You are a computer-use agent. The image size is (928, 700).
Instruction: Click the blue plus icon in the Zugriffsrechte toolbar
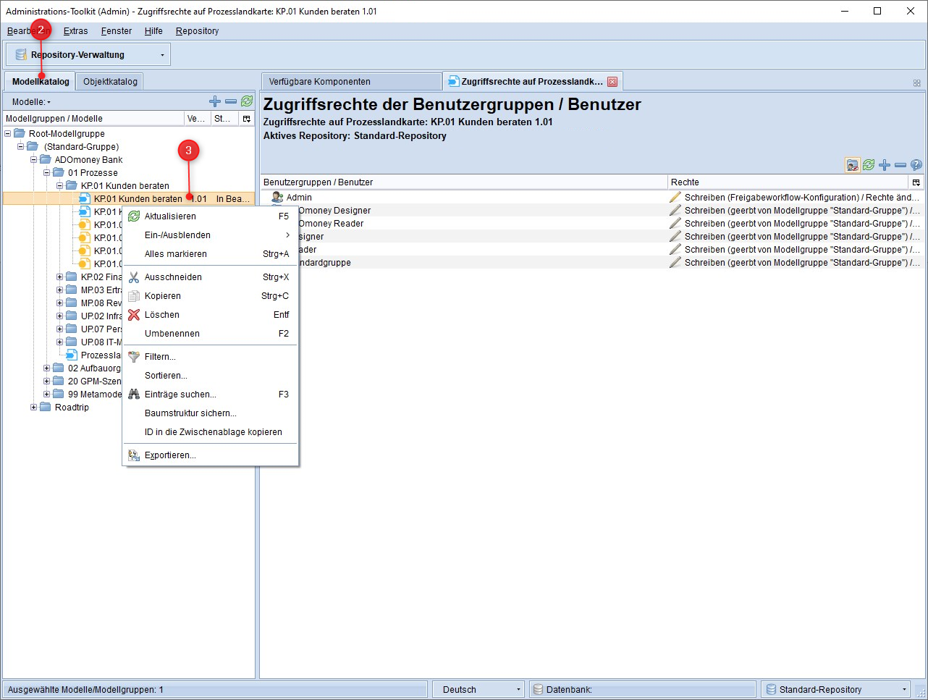885,165
